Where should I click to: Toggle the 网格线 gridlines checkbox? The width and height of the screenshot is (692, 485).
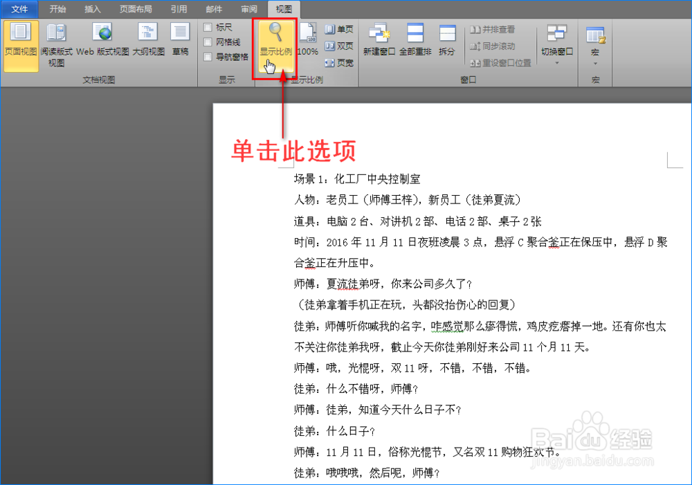tap(208, 42)
